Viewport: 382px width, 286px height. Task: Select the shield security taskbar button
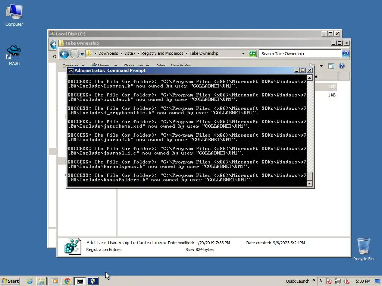click(93, 282)
